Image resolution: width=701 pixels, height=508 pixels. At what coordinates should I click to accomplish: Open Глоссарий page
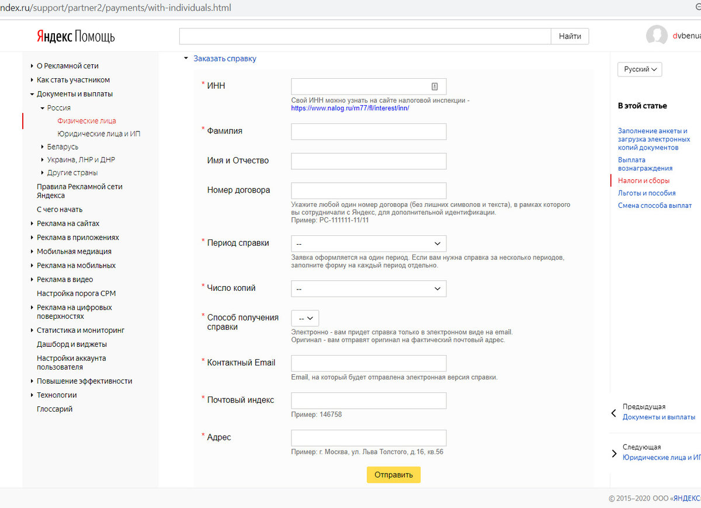54,409
